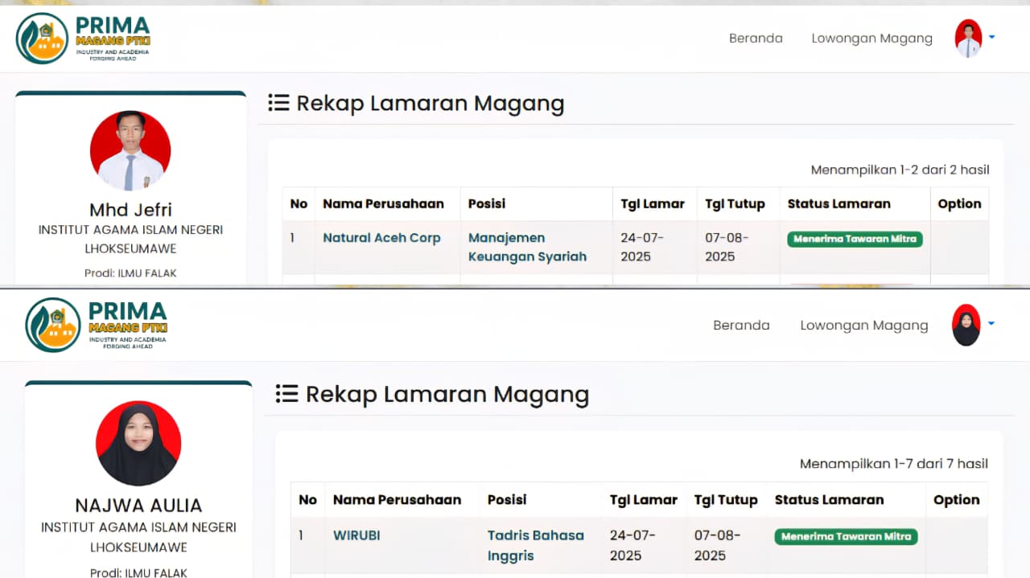Expand the dropdown caret next to the hijab avatar
This screenshot has width=1030, height=578.
coord(991,323)
